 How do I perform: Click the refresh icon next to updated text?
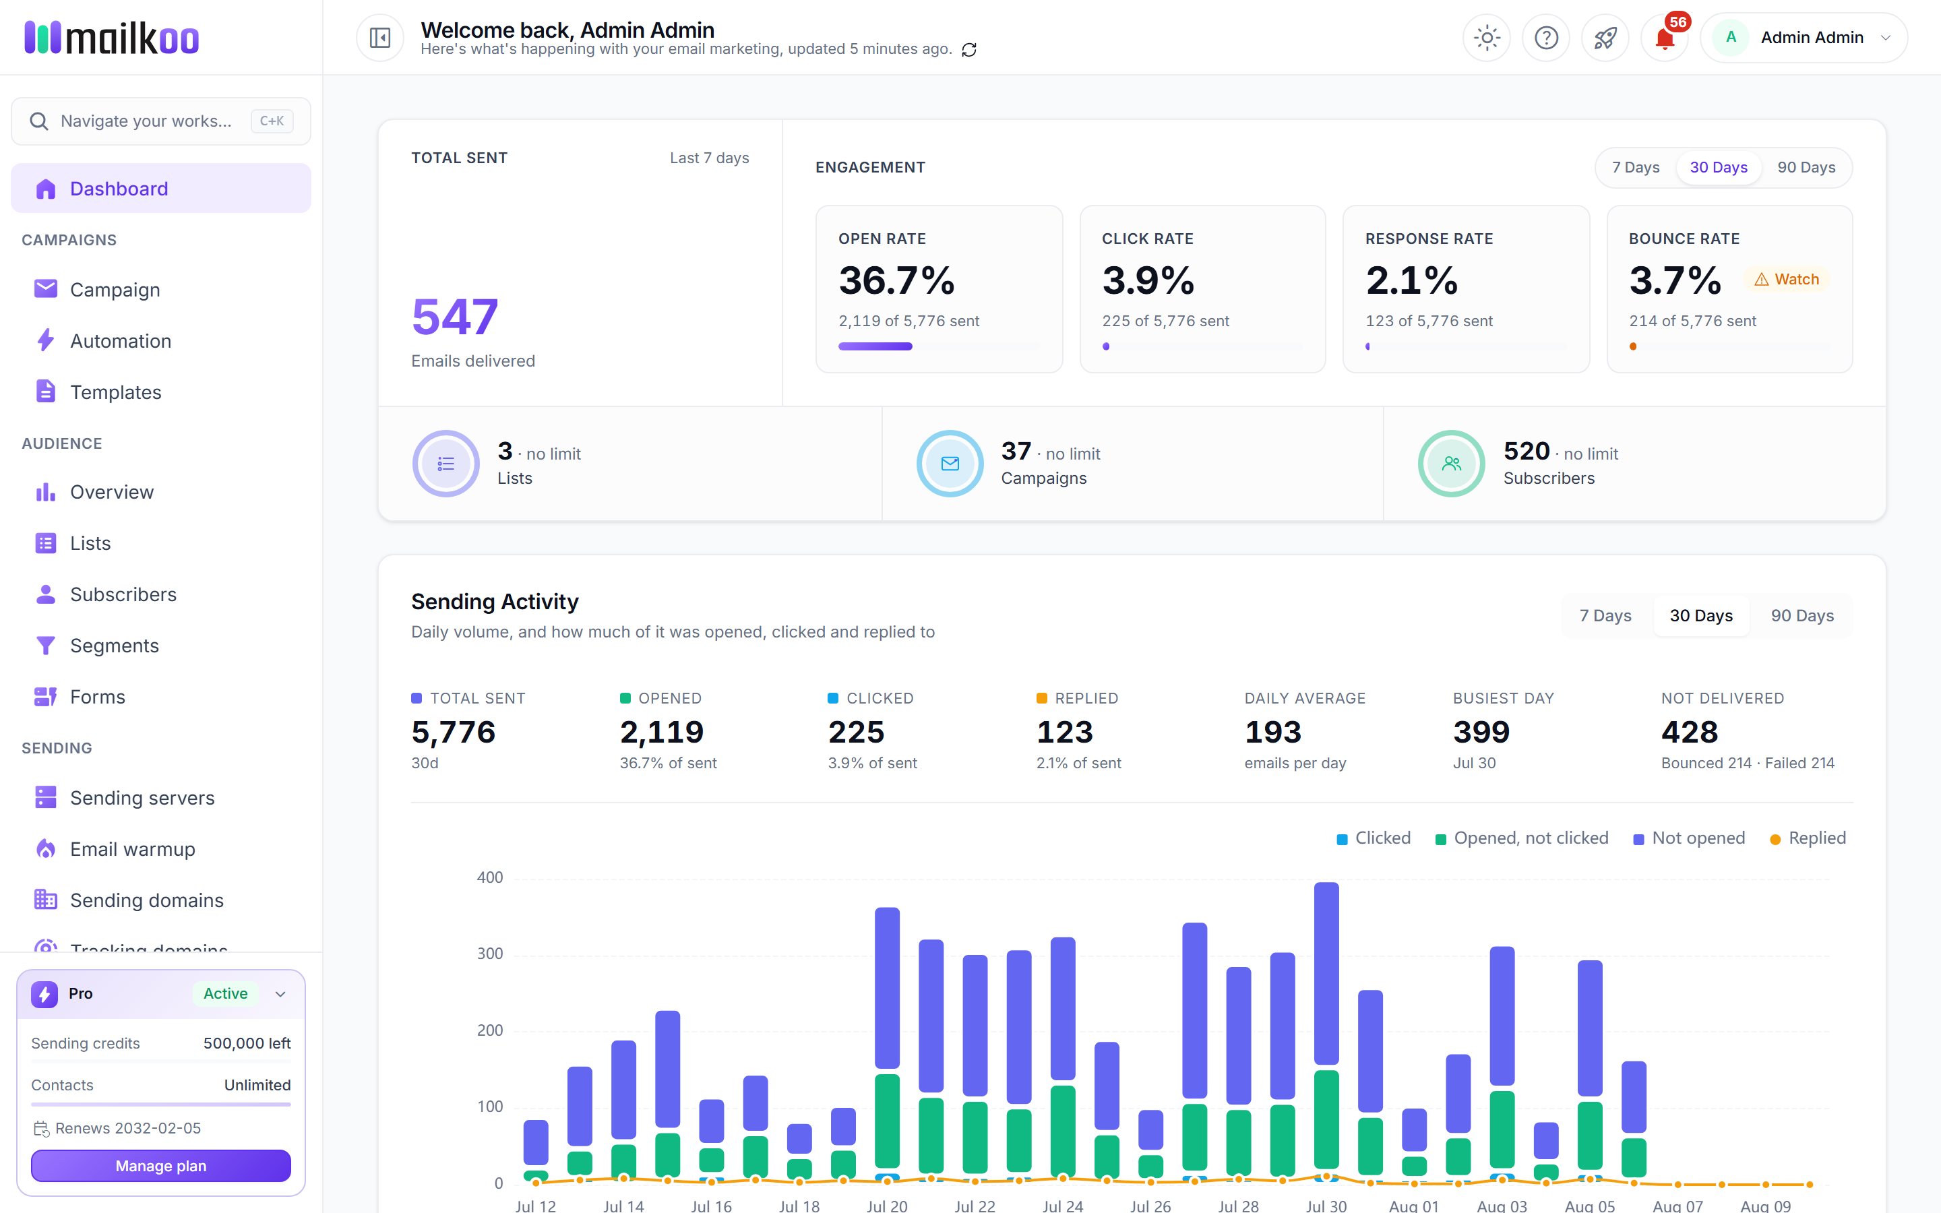tap(969, 50)
